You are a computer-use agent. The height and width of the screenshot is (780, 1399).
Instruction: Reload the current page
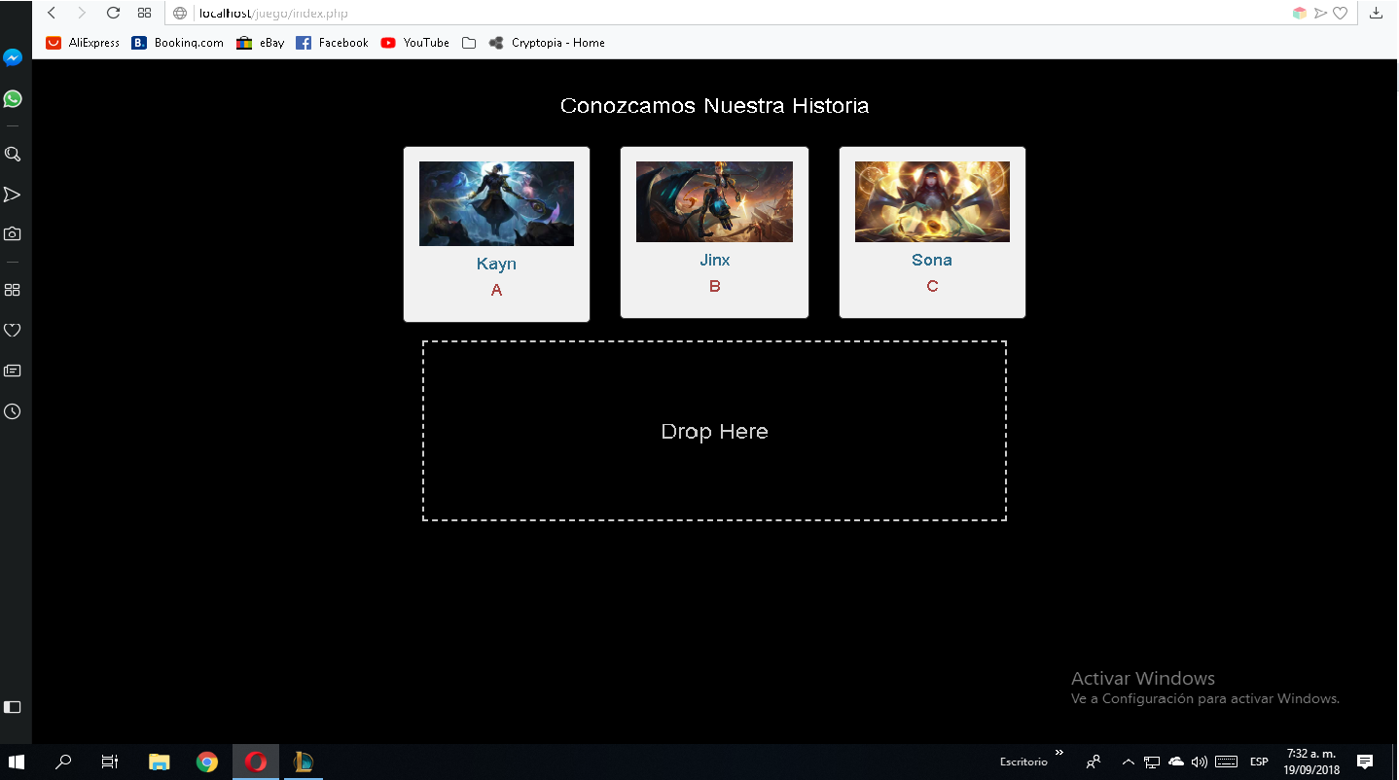click(113, 13)
